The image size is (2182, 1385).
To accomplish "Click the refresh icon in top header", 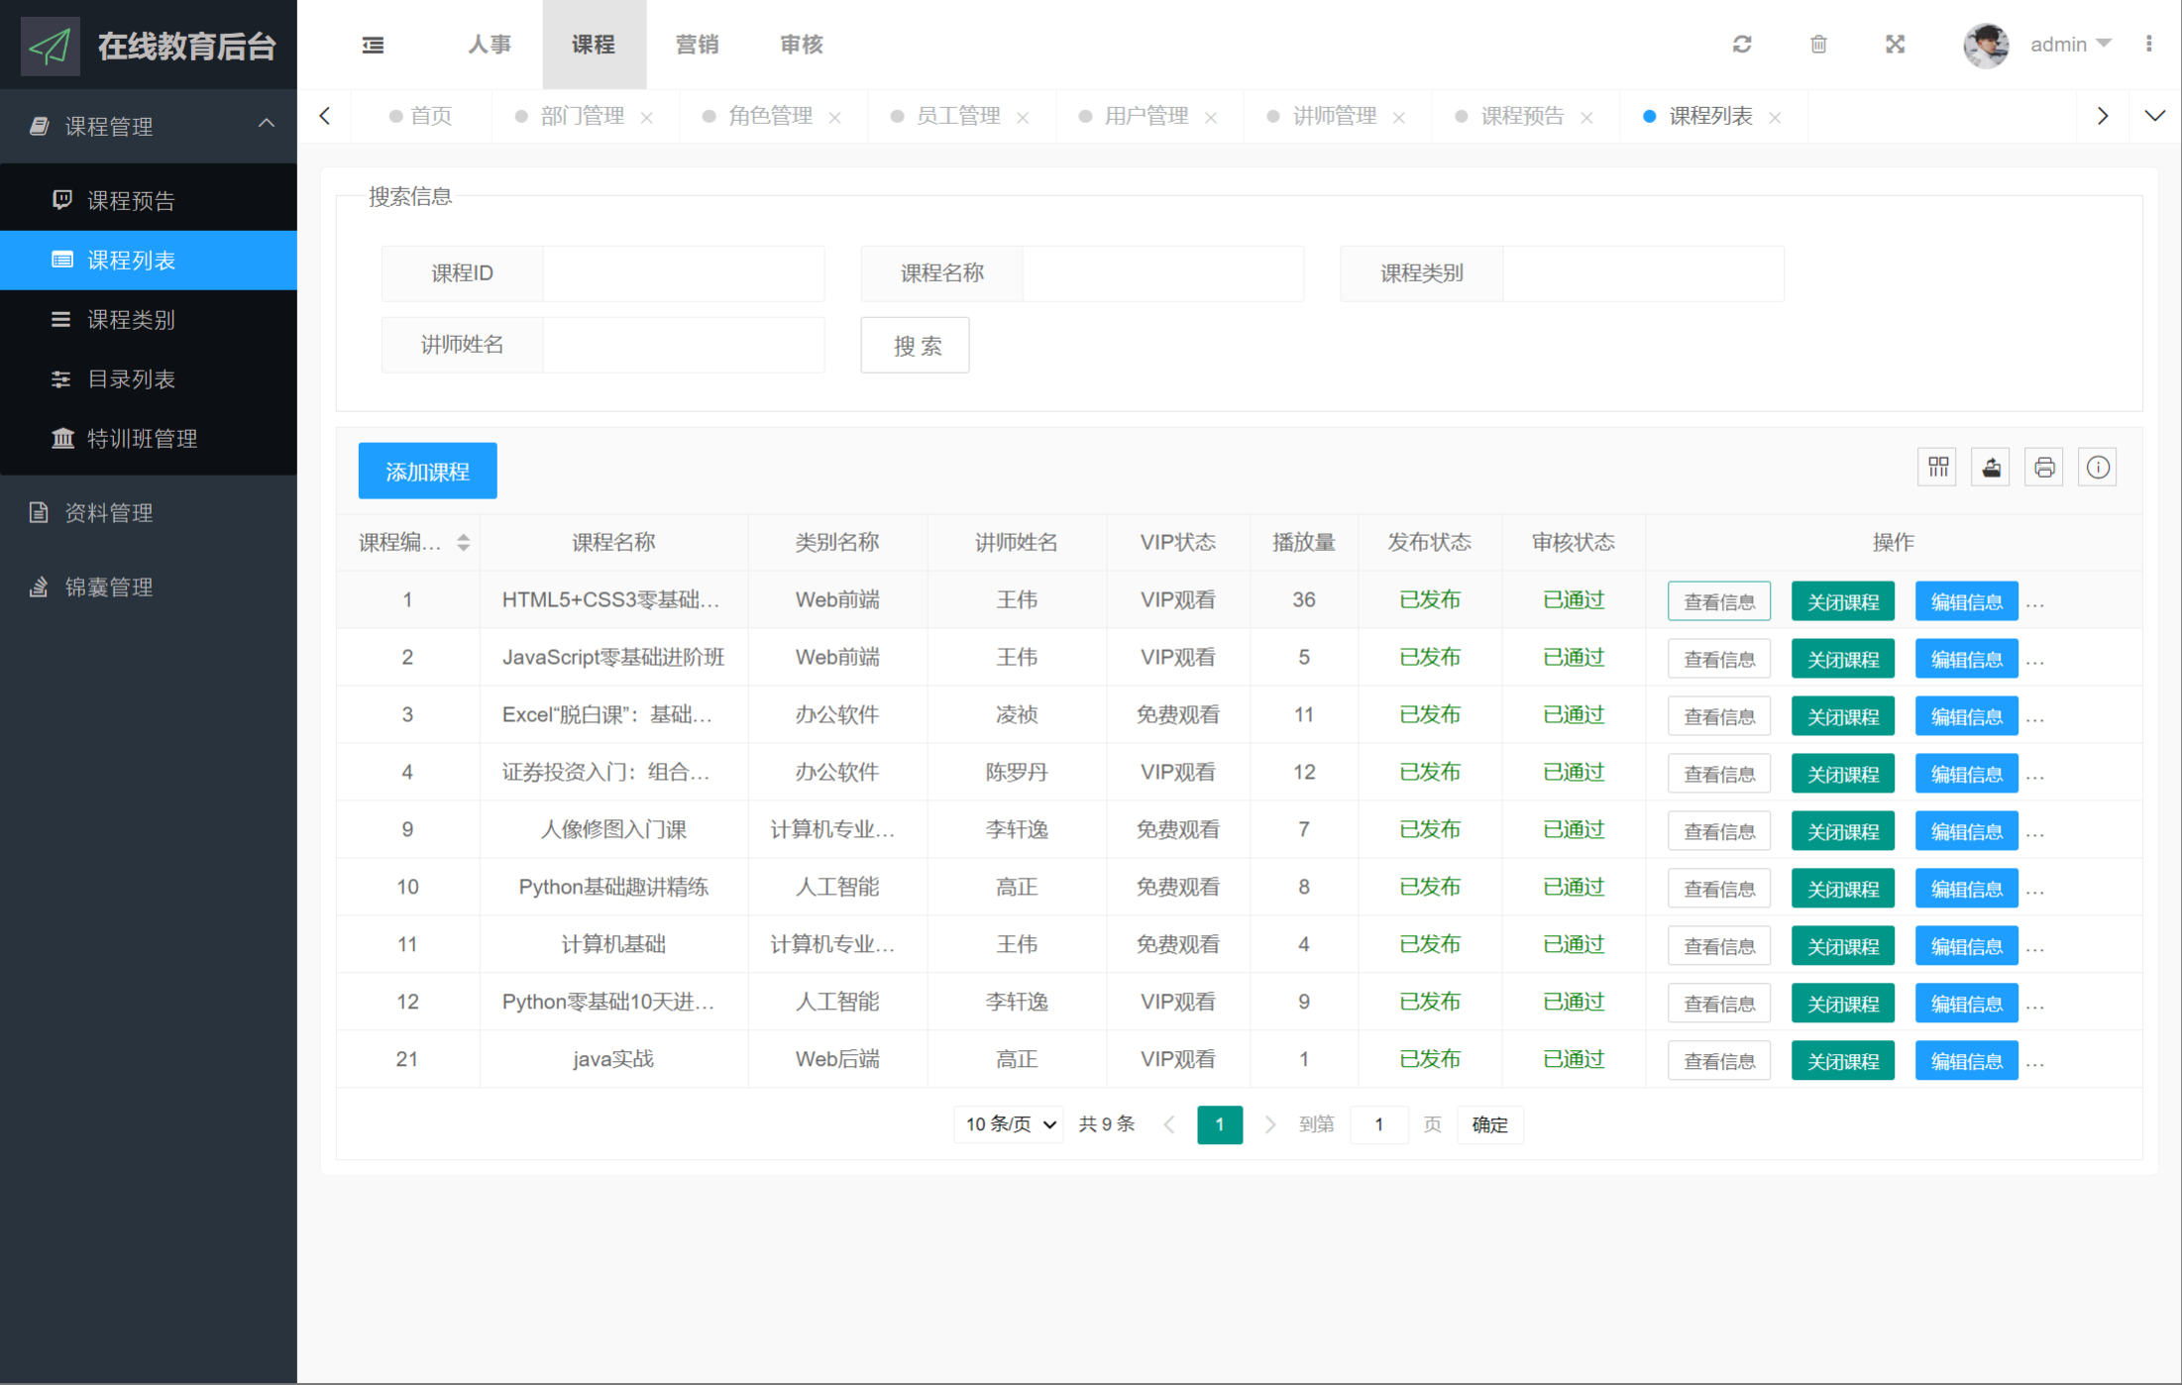I will [1741, 45].
